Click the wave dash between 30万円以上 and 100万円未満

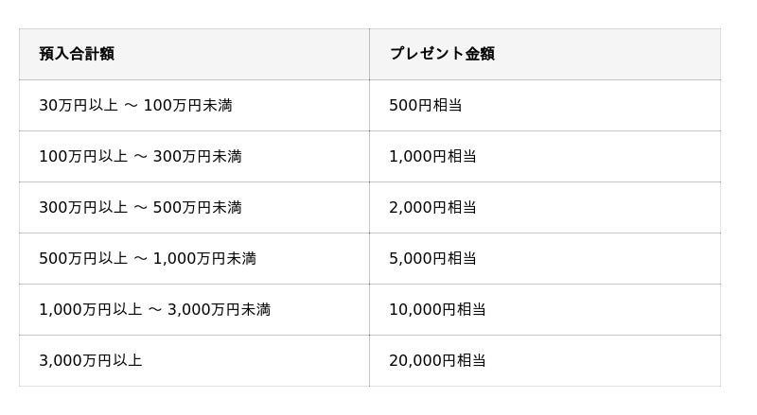(131, 106)
